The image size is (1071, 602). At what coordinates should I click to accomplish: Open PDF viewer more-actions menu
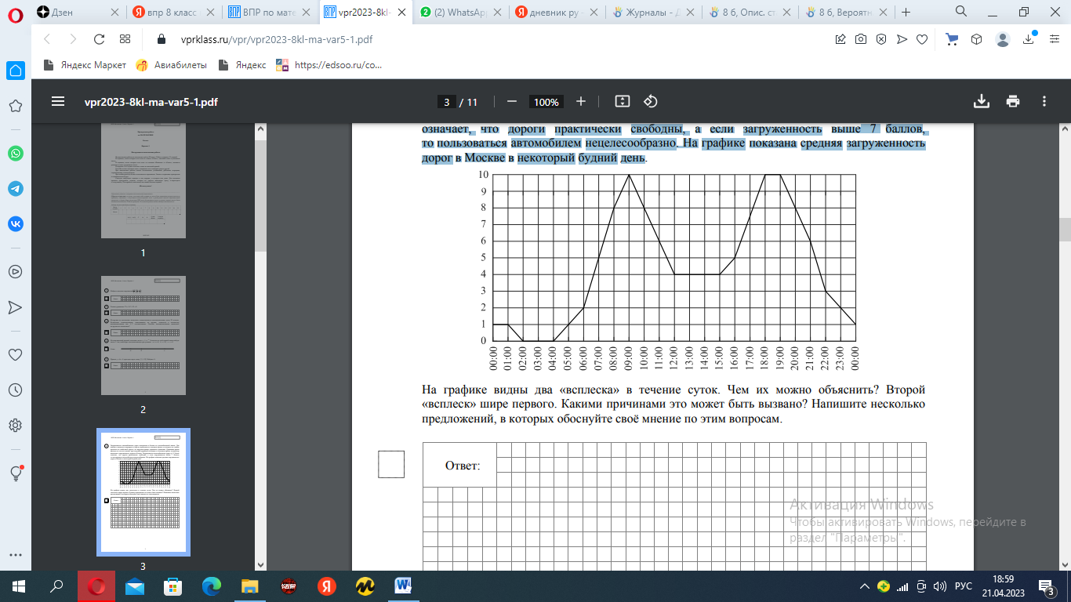coord(1044,101)
